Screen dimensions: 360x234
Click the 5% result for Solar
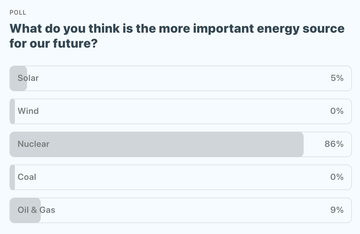337,78
